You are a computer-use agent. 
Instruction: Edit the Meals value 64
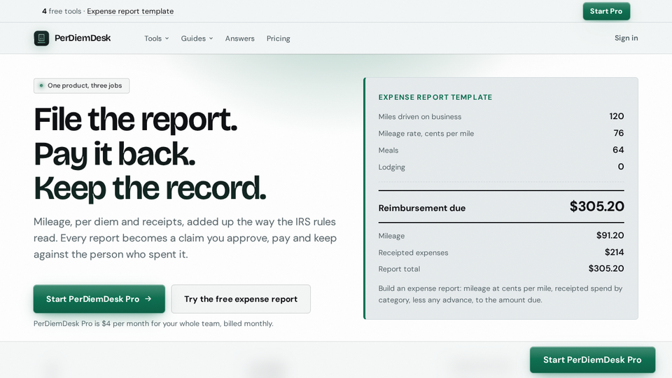618,150
